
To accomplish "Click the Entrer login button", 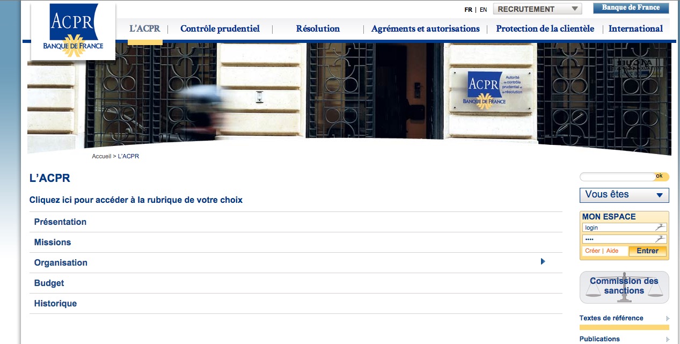I will coord(647,251).
